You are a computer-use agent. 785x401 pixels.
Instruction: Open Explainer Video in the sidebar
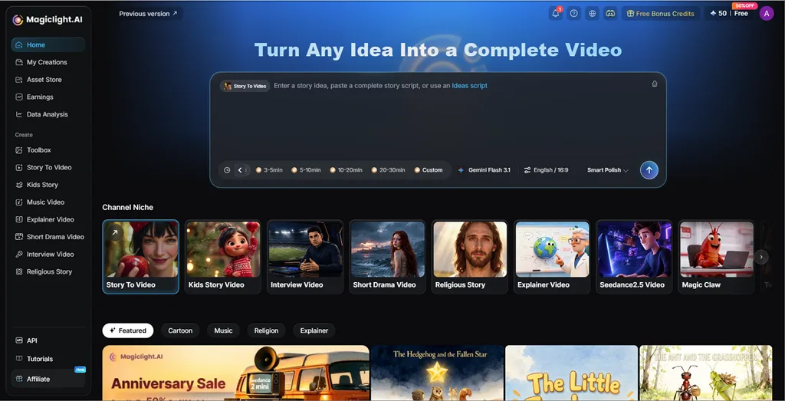coord(48,219)
